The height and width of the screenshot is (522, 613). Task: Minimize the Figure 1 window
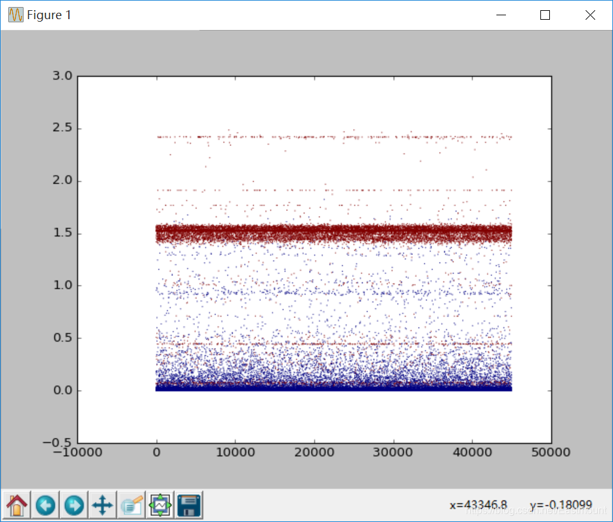(501, 15)
